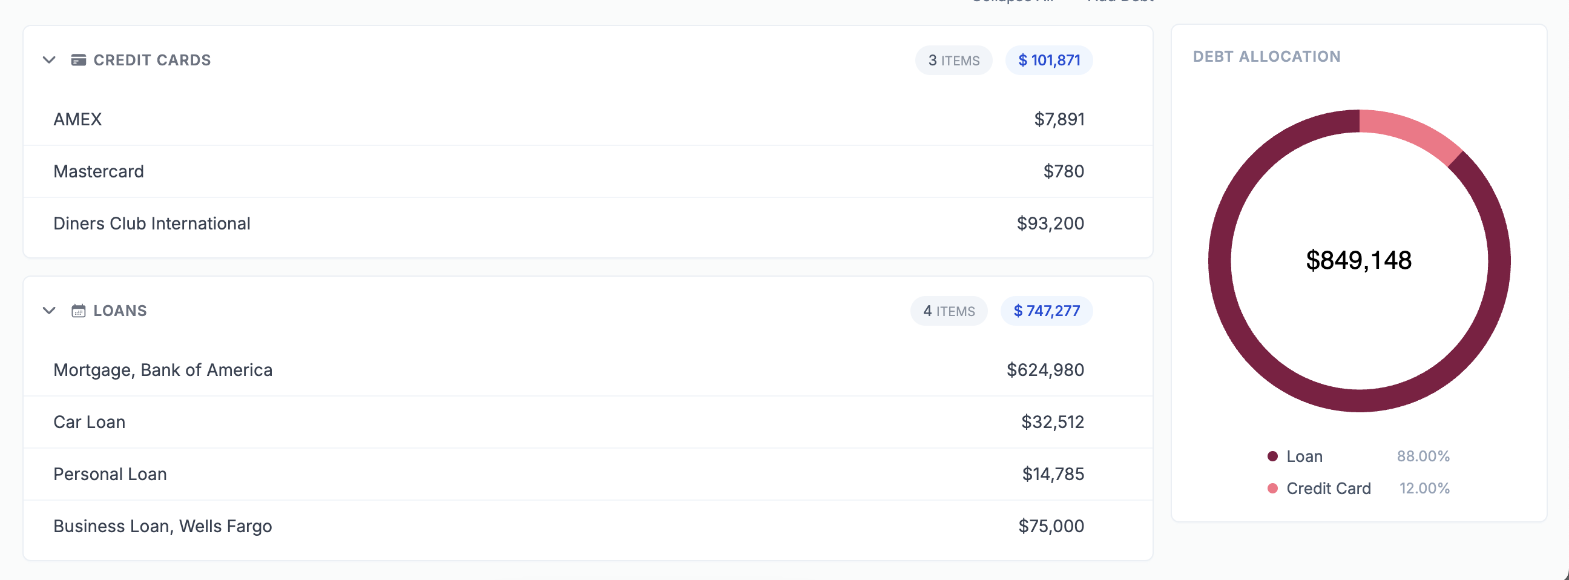1569x580 pixels.
Task: Open the Personal Loan entry
Action: pos(588,474)
